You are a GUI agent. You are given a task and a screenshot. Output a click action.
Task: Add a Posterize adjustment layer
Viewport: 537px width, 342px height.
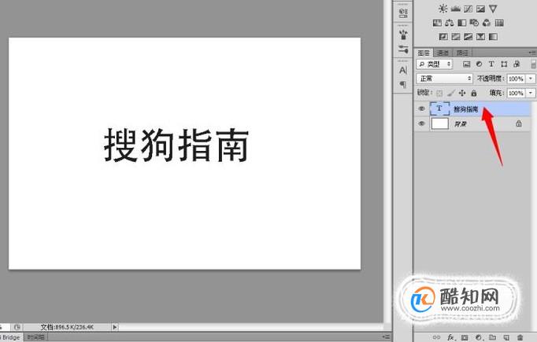[x=456, y=37]
